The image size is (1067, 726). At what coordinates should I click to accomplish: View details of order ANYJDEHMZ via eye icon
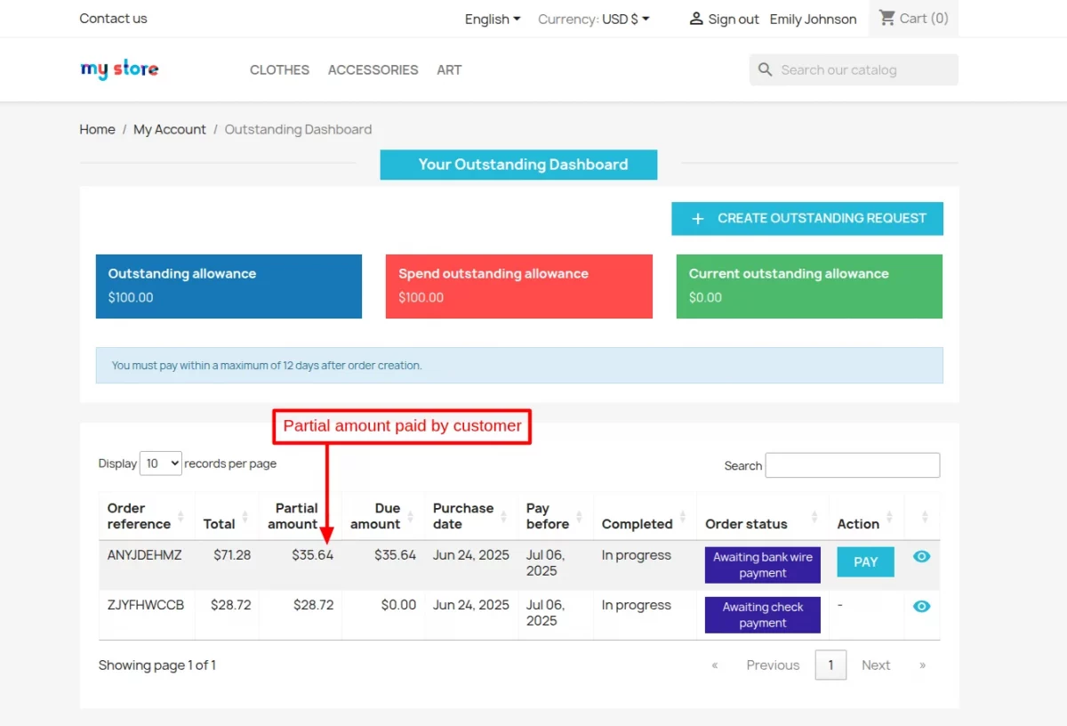tap(922, 556)
